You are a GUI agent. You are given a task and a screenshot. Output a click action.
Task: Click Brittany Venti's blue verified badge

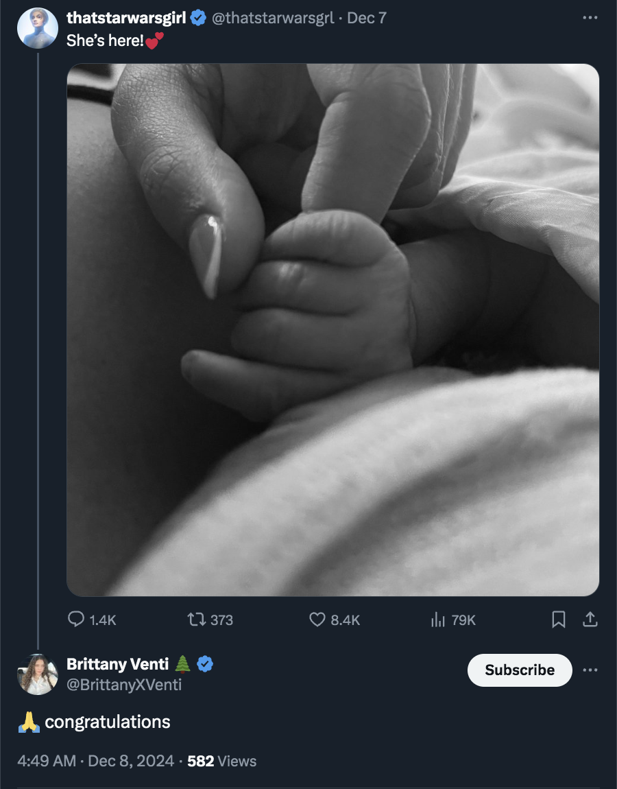coord(205,664)
